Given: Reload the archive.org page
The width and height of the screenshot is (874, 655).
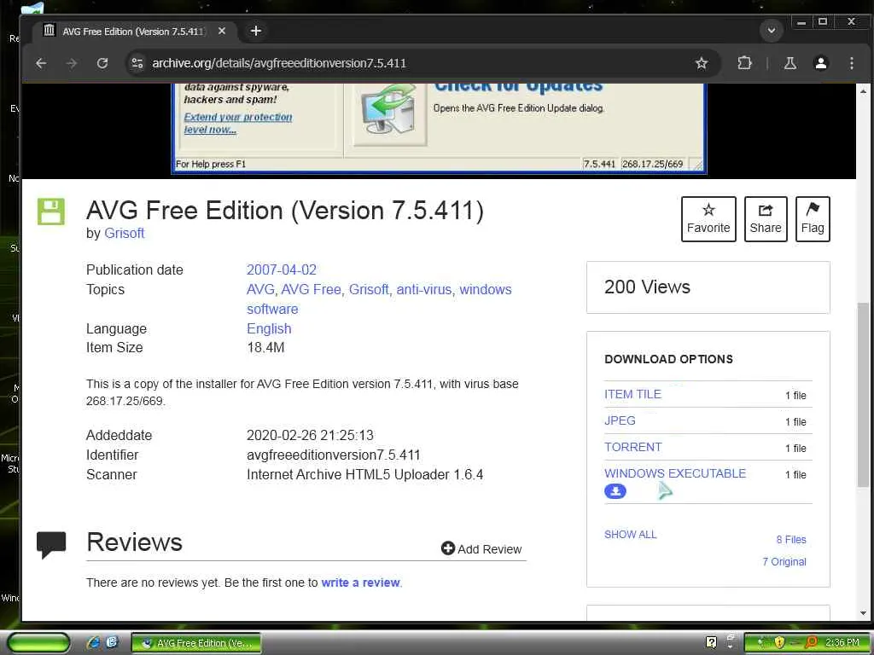Looking at the screenshot, I should 102,63.
